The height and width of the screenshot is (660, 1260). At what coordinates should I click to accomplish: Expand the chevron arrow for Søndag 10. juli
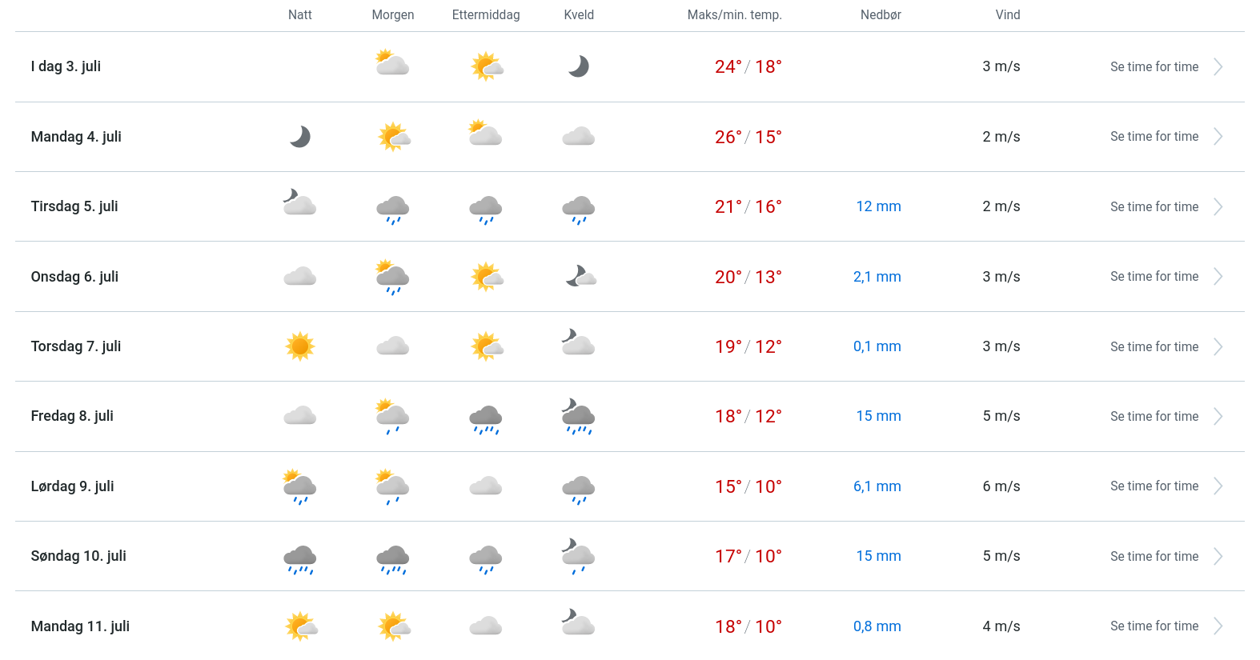[x=1218, y=557]
